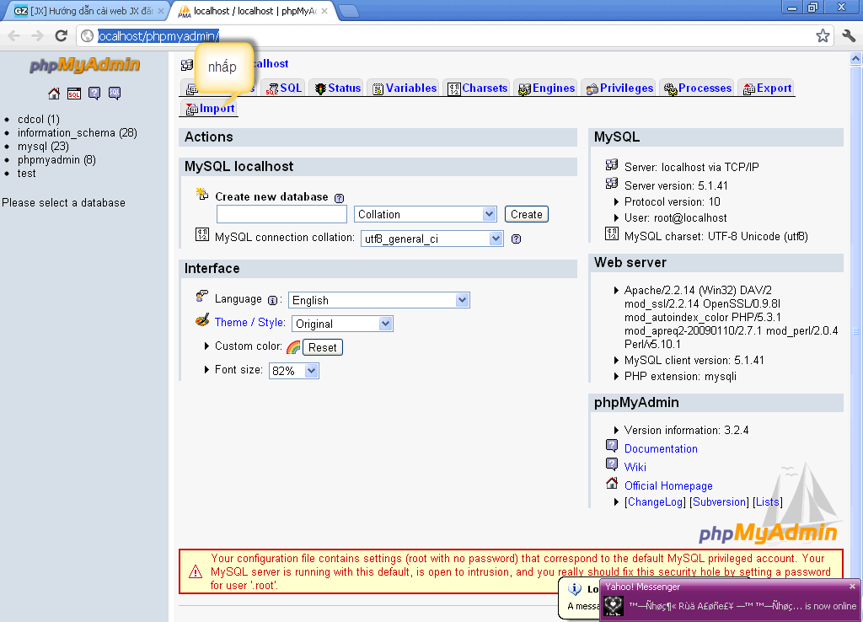Open the Charsets tab

[x=478, y=88]
